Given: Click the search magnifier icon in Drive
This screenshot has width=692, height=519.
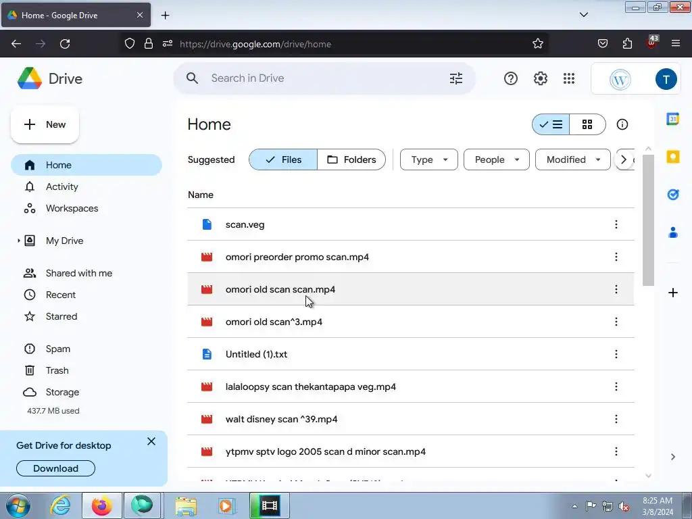Looking at the screenshot, I should pyautogui.click(x=192, y=78).
